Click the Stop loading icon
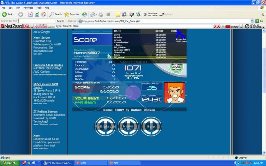The width and height of the screenshot is (266, 166). pos(30,14)
